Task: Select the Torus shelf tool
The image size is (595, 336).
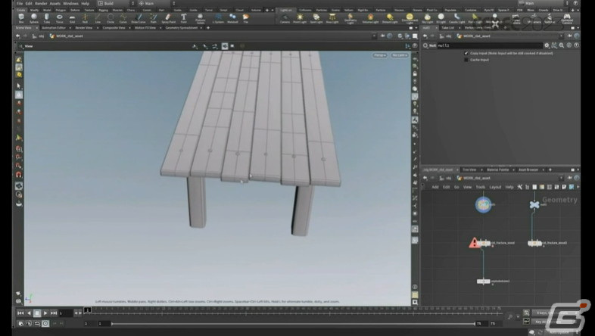Action: pos(60,18)
